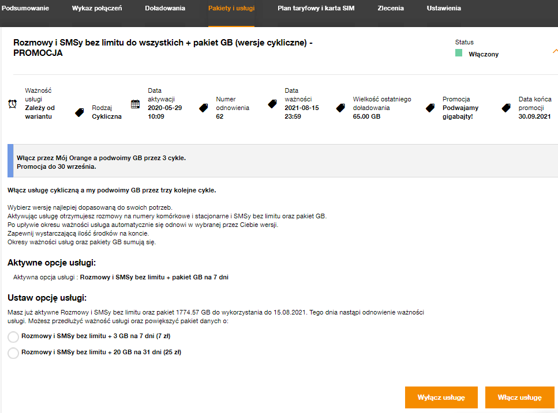Go to the Wykaz połączeń tab
This screenshot has width=558, height=413.
pyautogui.click(x=97, y=9)
